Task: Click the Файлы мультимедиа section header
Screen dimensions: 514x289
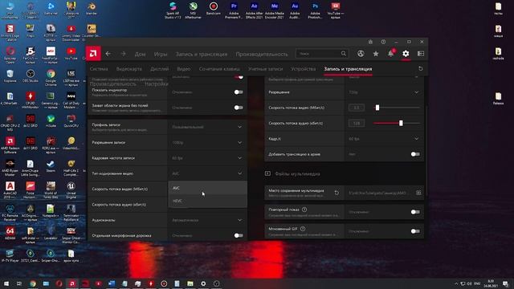Action: tap(297, 173)
